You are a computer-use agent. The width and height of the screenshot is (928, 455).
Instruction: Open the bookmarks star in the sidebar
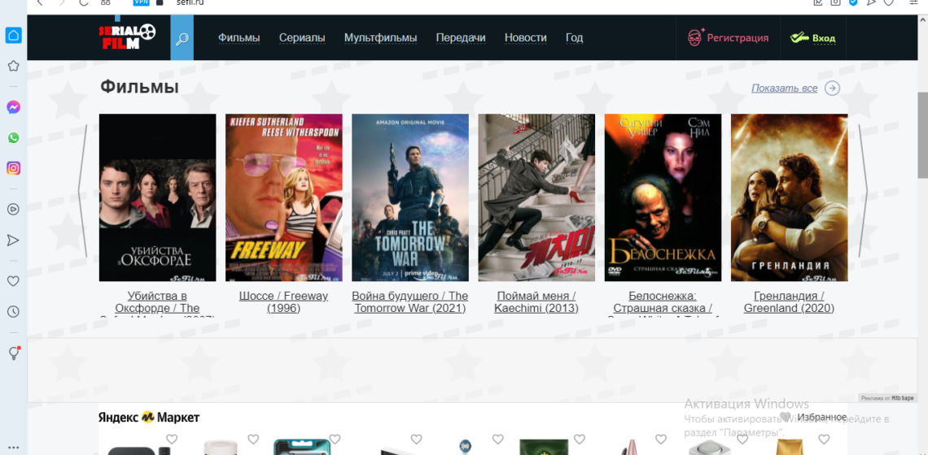point(13,66)
